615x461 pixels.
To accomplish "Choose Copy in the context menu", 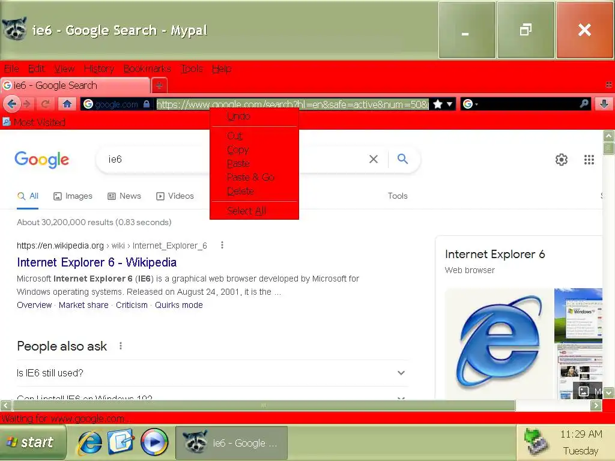I will tap(254, 149).
